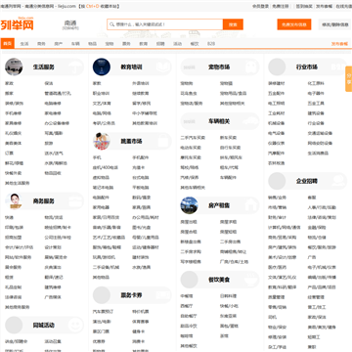Select the 商务 navigation tab
Viewport: 352px width, 352px height.
pos(41,44)
